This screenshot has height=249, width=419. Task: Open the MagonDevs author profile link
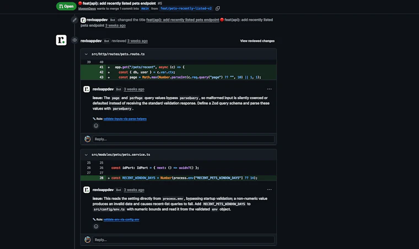(87, 9)
